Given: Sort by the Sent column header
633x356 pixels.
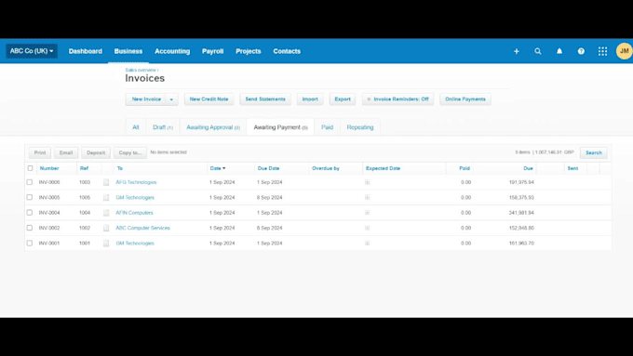Looking at the screenshot, I should (572, 168).
